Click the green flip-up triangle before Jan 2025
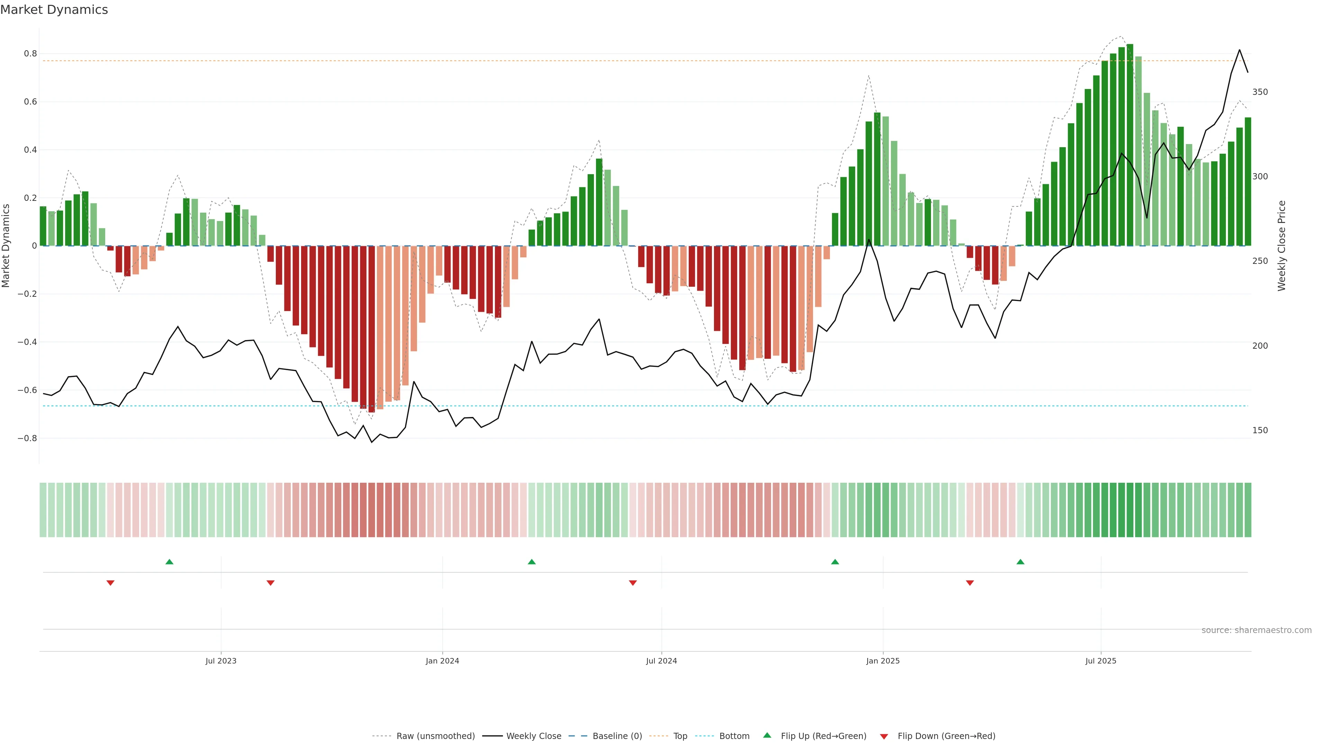 point(835,562)
